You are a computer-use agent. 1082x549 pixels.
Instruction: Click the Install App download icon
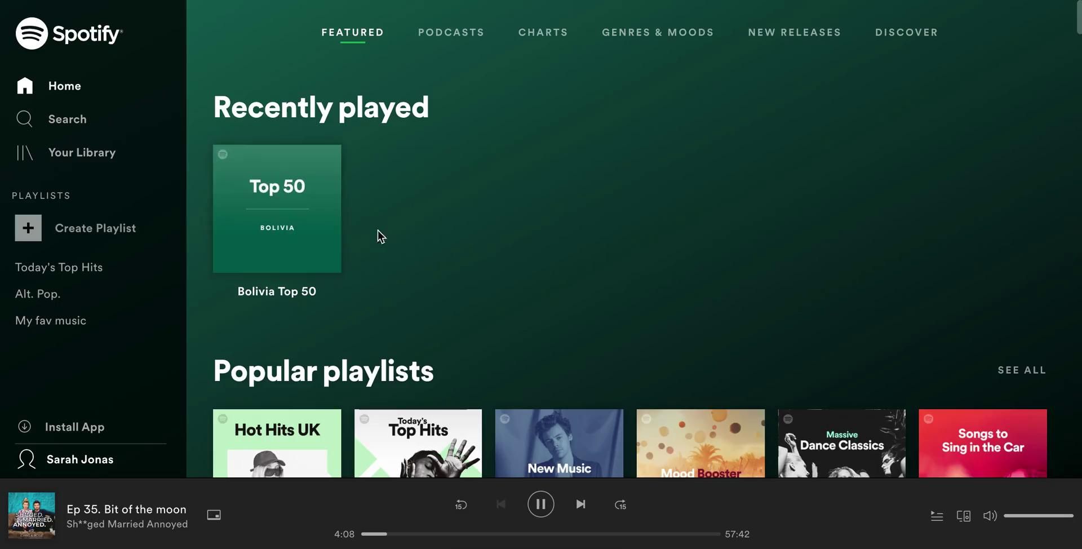tap(24, 427)
